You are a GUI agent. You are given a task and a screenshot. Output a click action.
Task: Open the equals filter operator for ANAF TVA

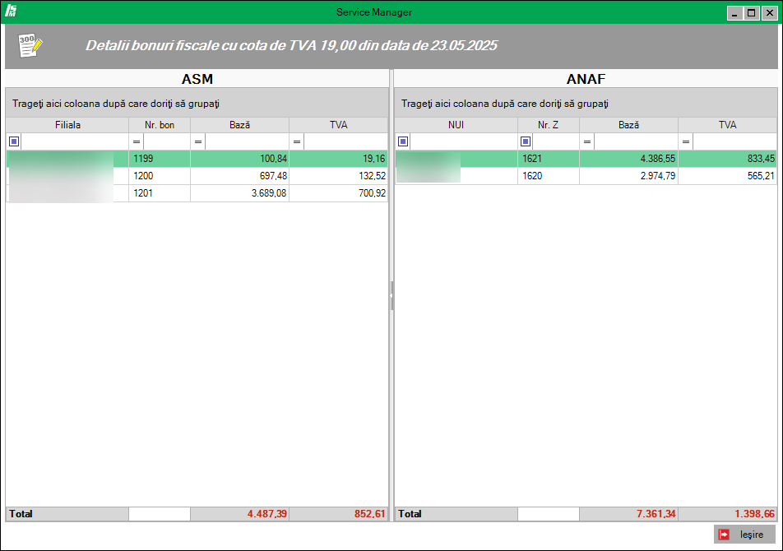pyautogui.click(x=686, y=141)
